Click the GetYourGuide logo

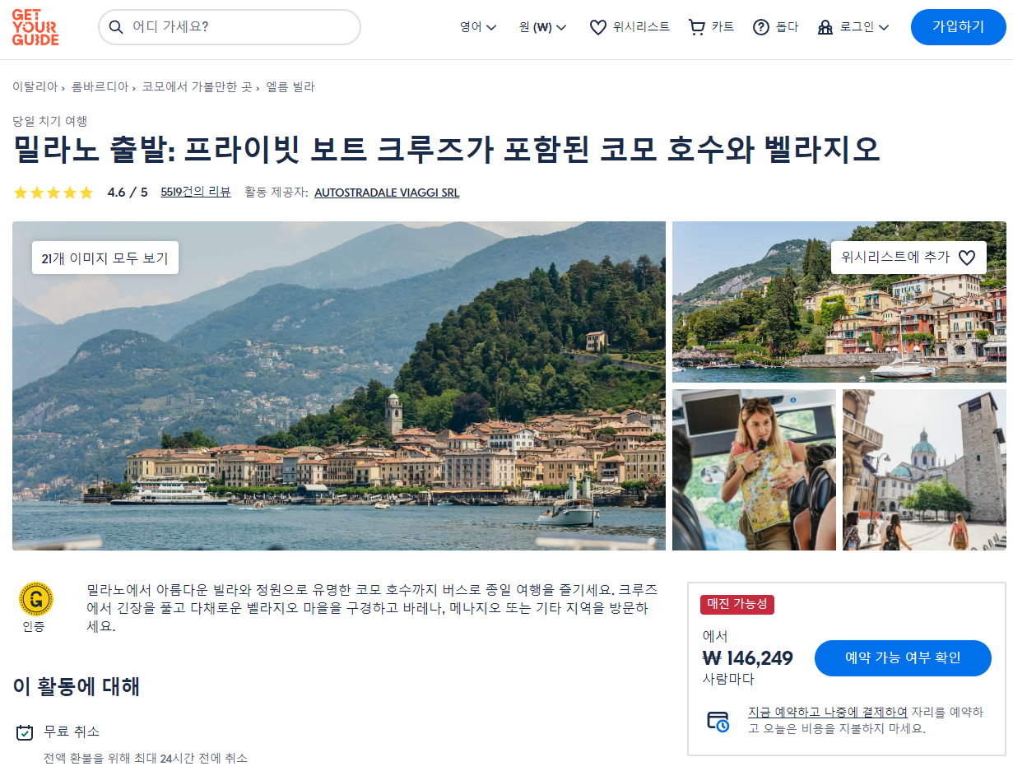pyautogui.click(x=35, y=27)
